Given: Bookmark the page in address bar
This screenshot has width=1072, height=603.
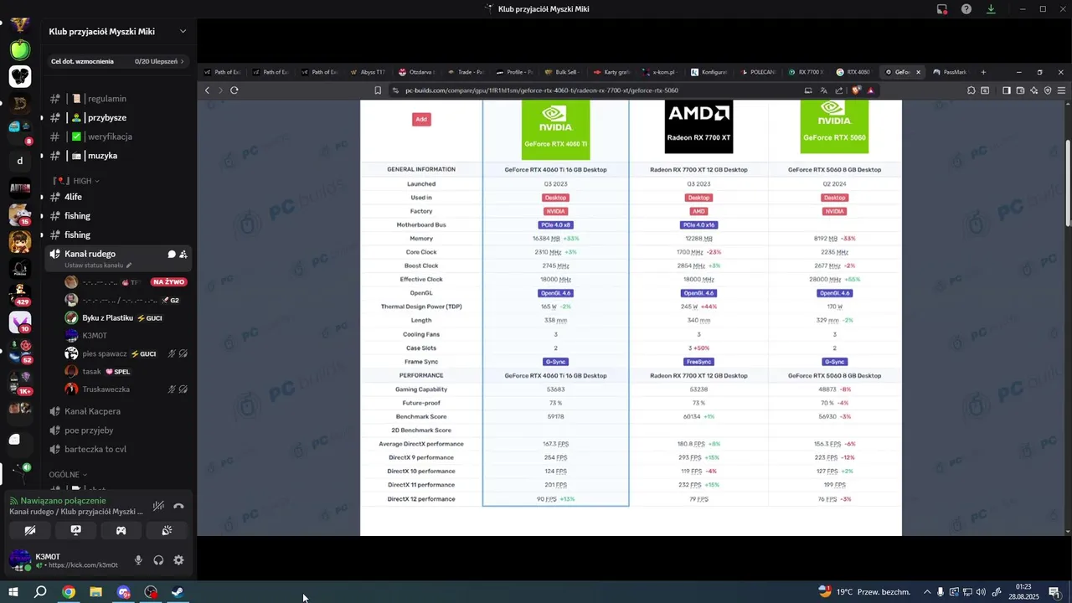Looking at the screenshot, I should click(x=378, y=90).
